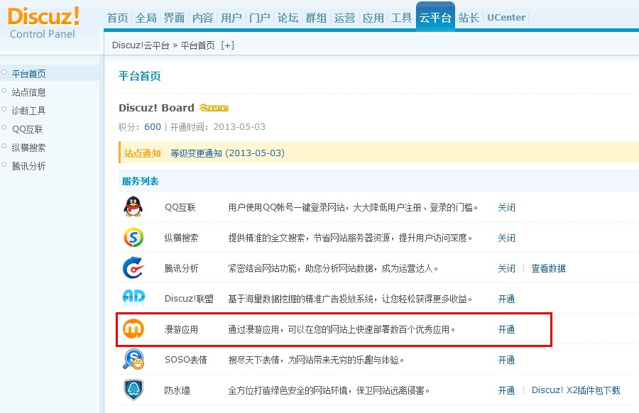Image resolution: width=639 pixels, height=413 pixels.
Task: Click the 600 points value
Action: (x=153, y=127)
